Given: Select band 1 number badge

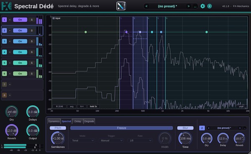Looking at the screenshot, I should click(5, 20).
